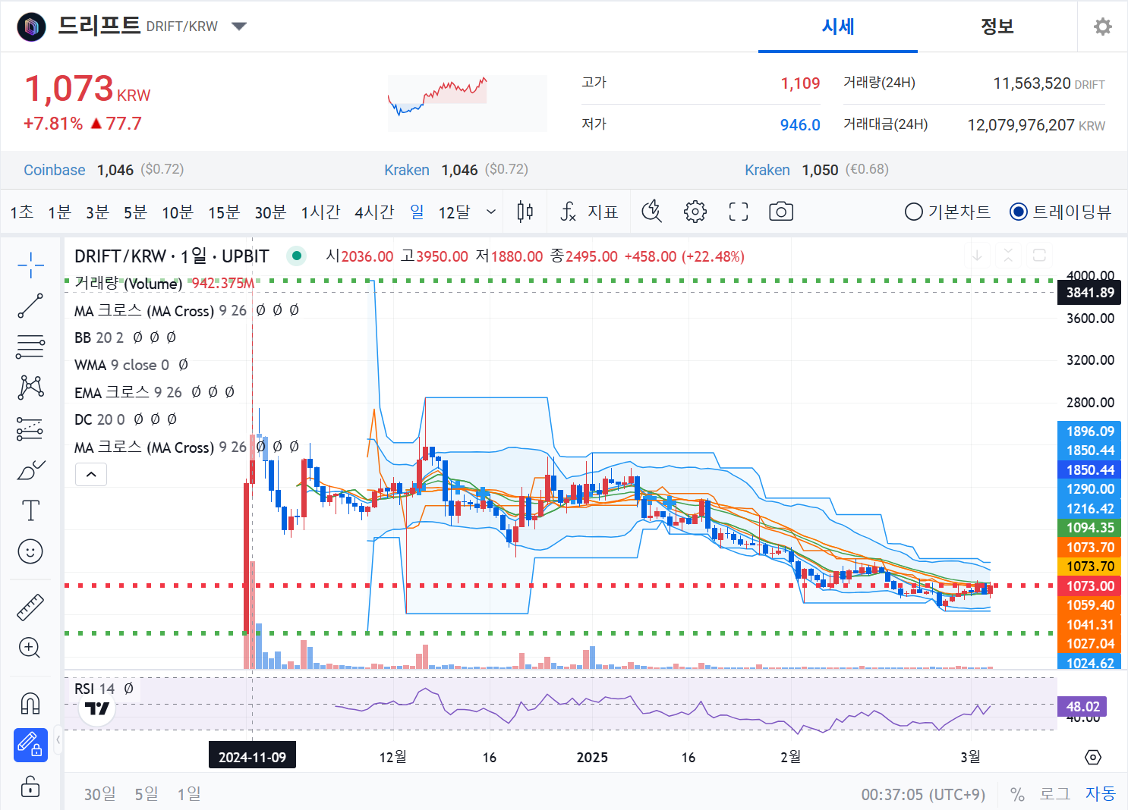Screen dimensions: 1128x810
Task: Take a chart snapshot with camera icon
Action: pos(780,212)
